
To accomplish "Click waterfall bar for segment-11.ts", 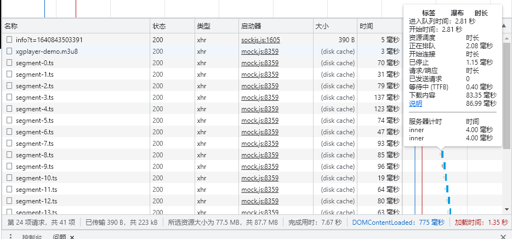I will click(447, 189).
